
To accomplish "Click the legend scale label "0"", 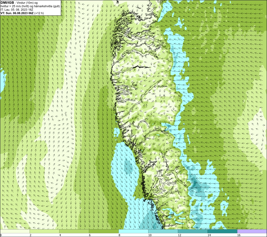I will (x=1, y=235).
